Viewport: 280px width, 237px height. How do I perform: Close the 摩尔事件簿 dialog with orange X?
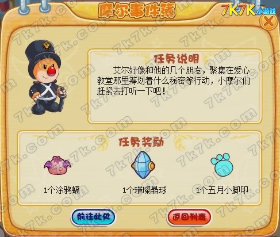coord(269,22)
